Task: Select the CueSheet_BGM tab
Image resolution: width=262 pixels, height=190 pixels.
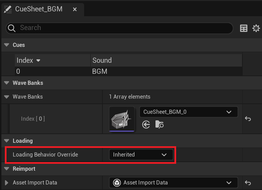Action: (39, 9)
